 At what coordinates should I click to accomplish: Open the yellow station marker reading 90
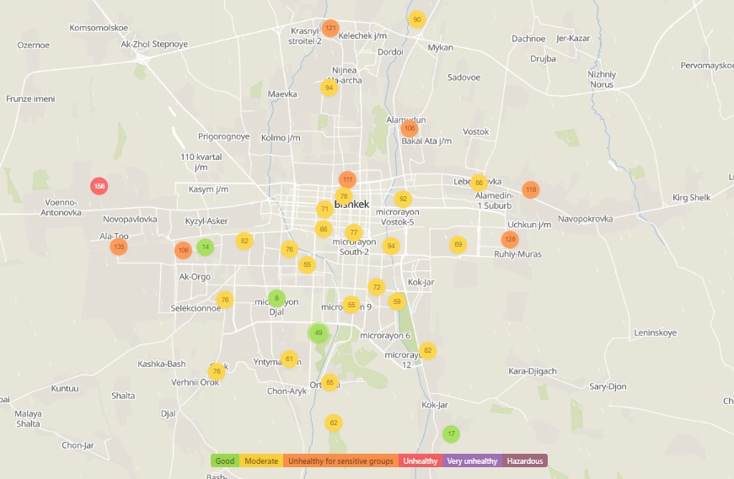pyautogui.click(x=416, y=19)
